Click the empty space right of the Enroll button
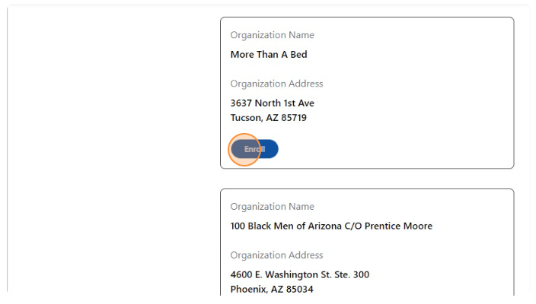Image resolution: width=536 pixels, height=304 pixels. [381, 150]
